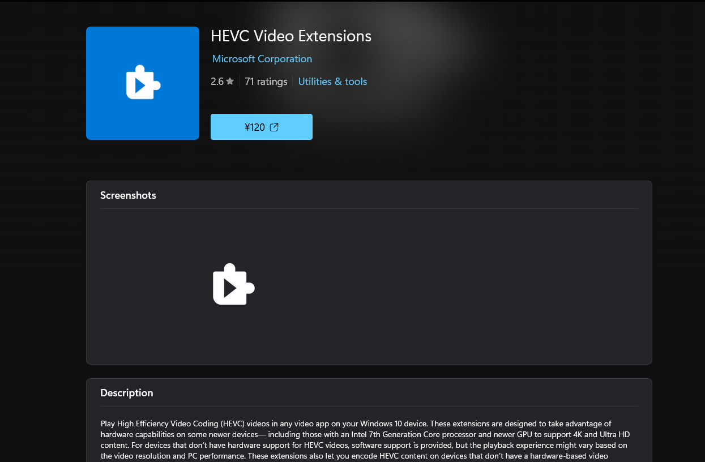The height and width of the screenshot is (462, 705).
Task: Click the HEVC Video Extensions app logo tile
Action: (x=143, y=83)
